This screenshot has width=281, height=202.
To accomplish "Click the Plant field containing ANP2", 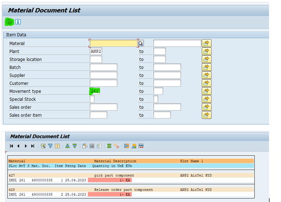I will click(96, 51).
